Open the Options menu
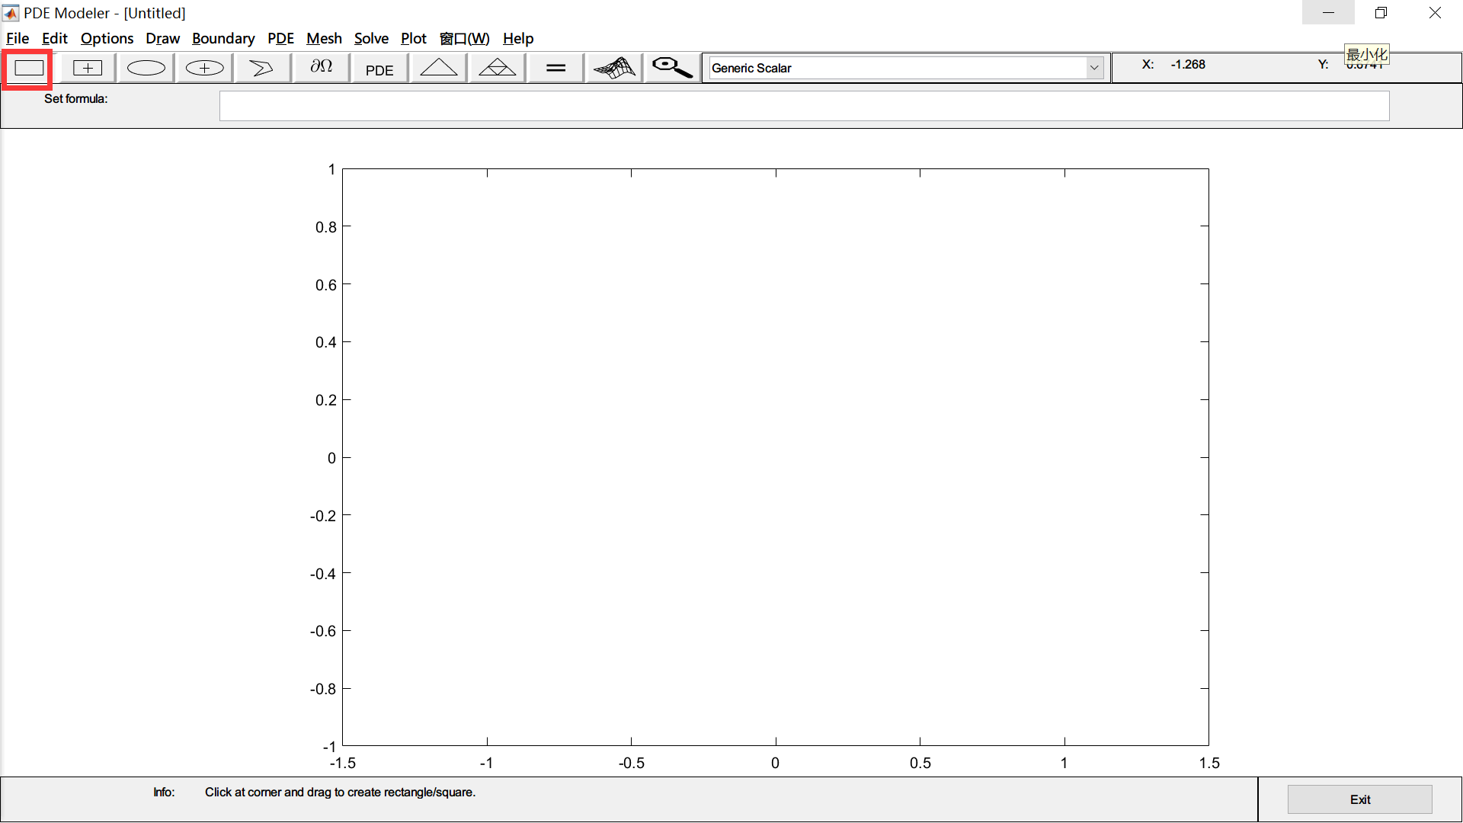Viewport: 1463px width, 823px height. pyautogui.click(x=107, y=38)
